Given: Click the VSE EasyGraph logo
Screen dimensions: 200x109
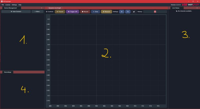Looking at the screenshot, I should (x=190, y=5).
